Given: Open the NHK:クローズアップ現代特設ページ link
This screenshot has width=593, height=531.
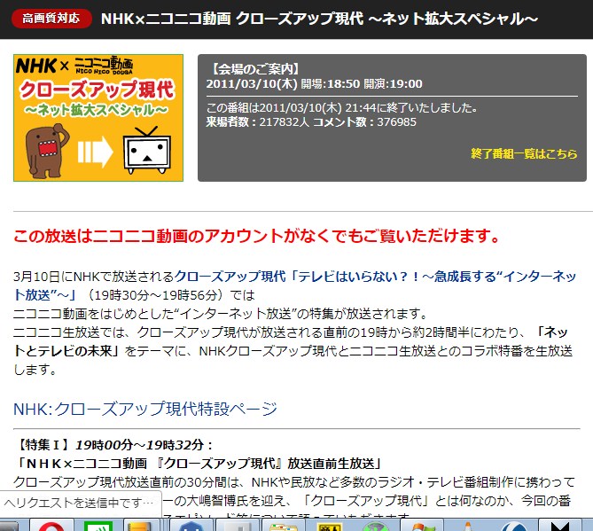Looking at the screenshot, I should click(x=145, y=409).
